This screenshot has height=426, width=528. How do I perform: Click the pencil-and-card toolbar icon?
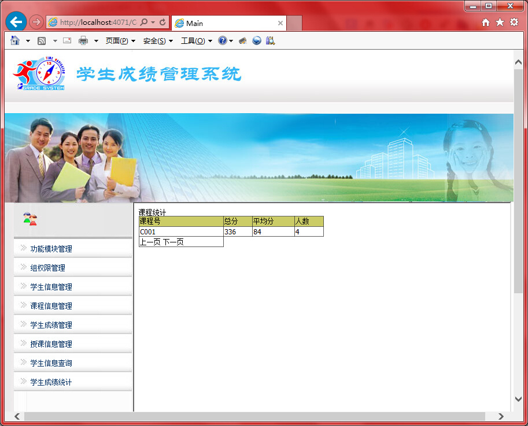pyautogui.click(x=243, y=40)
